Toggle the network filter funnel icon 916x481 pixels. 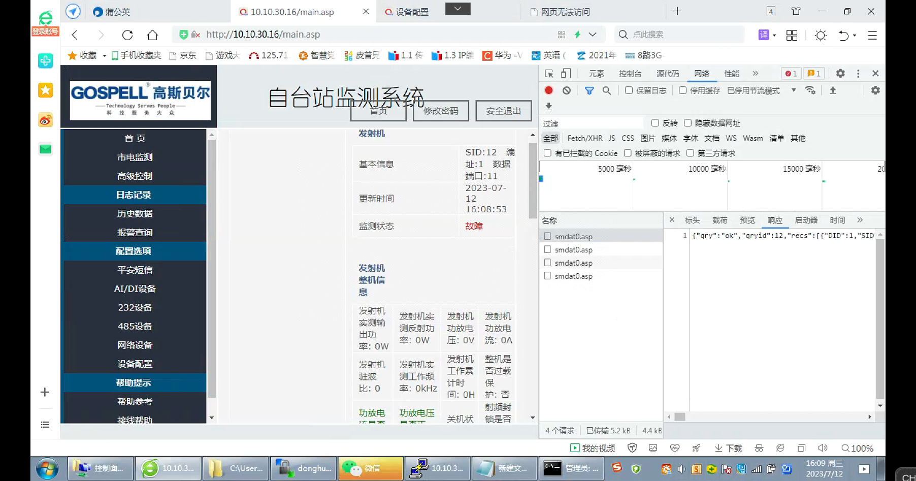(589, 90)
